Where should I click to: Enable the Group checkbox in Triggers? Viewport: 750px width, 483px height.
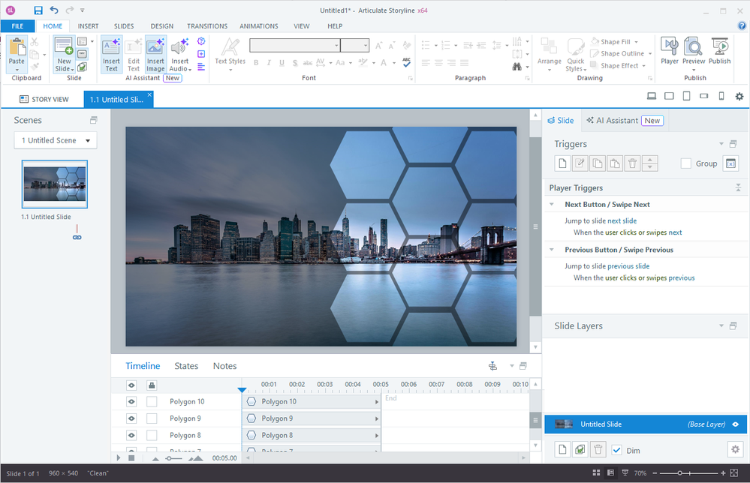[x=686, y=163]
